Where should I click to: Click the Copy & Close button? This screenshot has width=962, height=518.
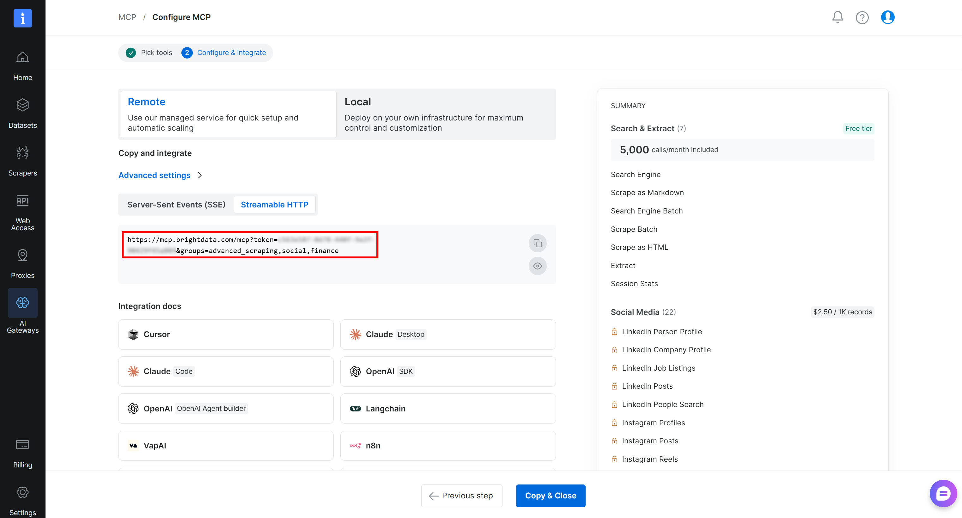(551, 496)
